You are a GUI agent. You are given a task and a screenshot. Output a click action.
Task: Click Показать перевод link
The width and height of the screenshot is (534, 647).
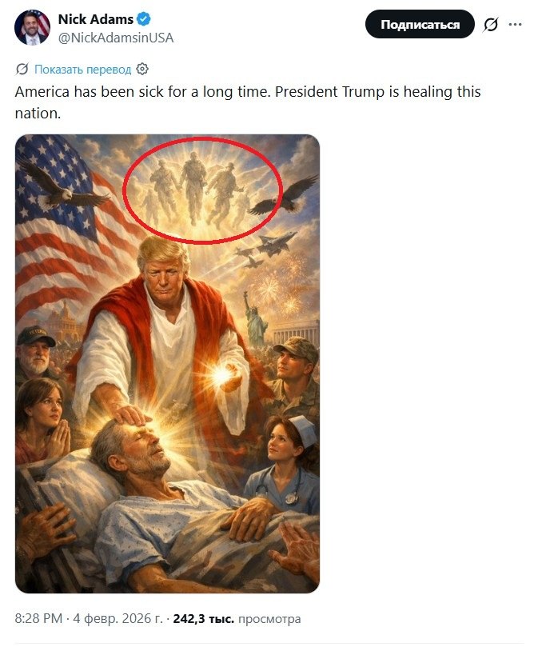[x=82, y=70]
